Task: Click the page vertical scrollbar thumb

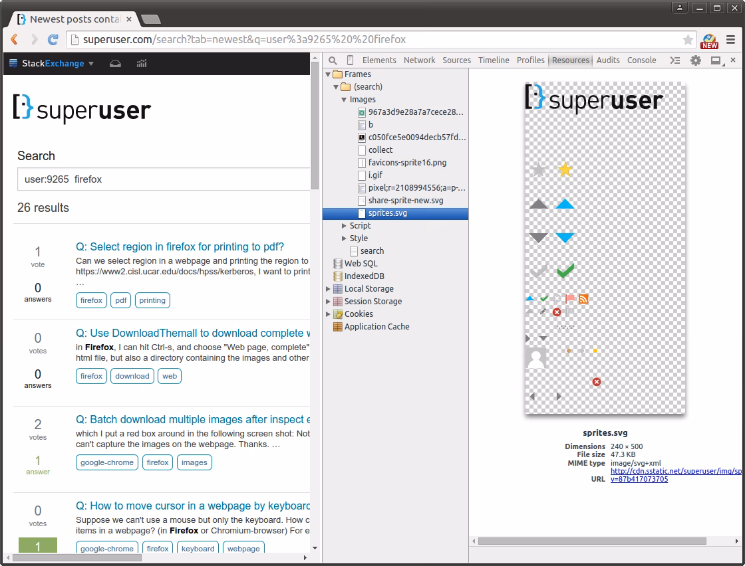Action: point(315,126)
